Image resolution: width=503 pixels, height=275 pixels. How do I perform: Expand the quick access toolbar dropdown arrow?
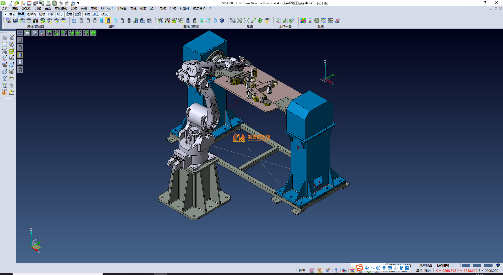coord(78,3)
